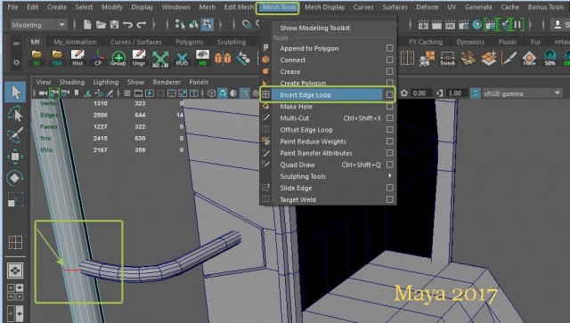This screenshot has height=323, width=570.
Task: Open the shelf gear options menu
Action: [x=16, y=62]
